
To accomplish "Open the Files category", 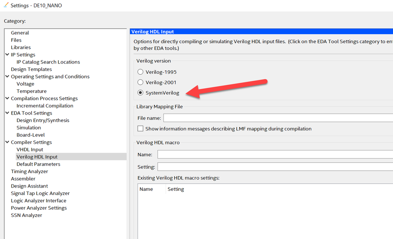I will [16, 40].
